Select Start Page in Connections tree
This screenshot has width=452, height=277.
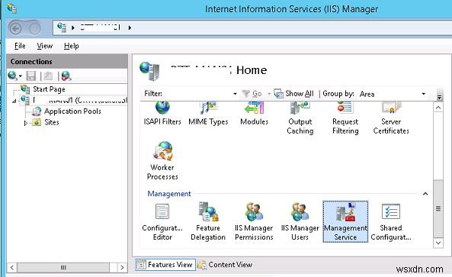point(43,89)
